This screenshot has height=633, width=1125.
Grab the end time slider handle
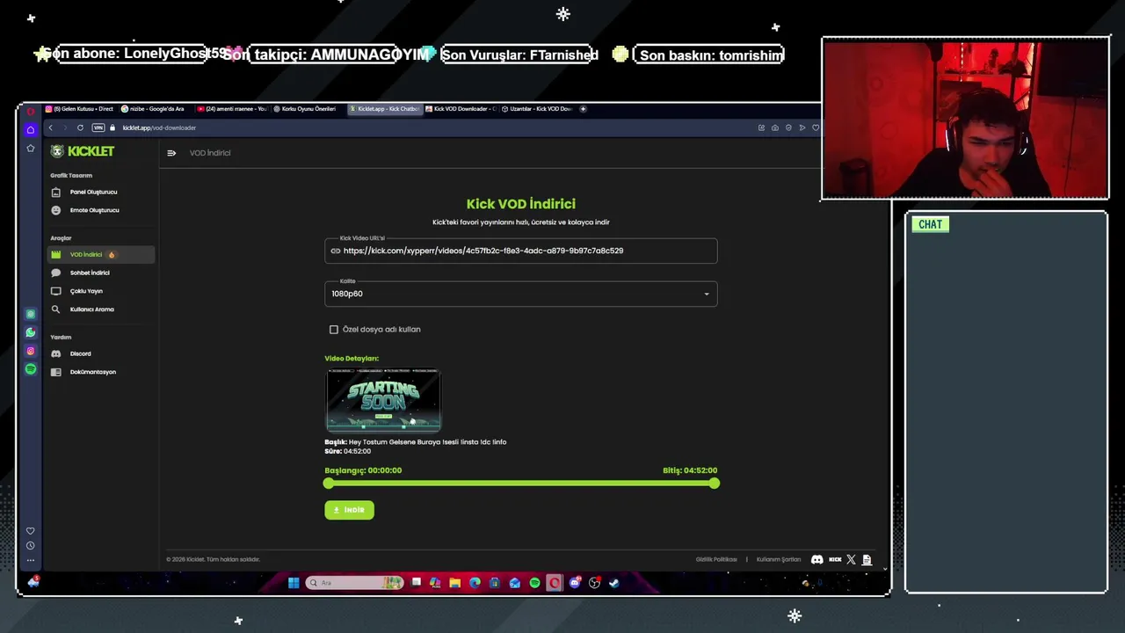click(715, 484)
